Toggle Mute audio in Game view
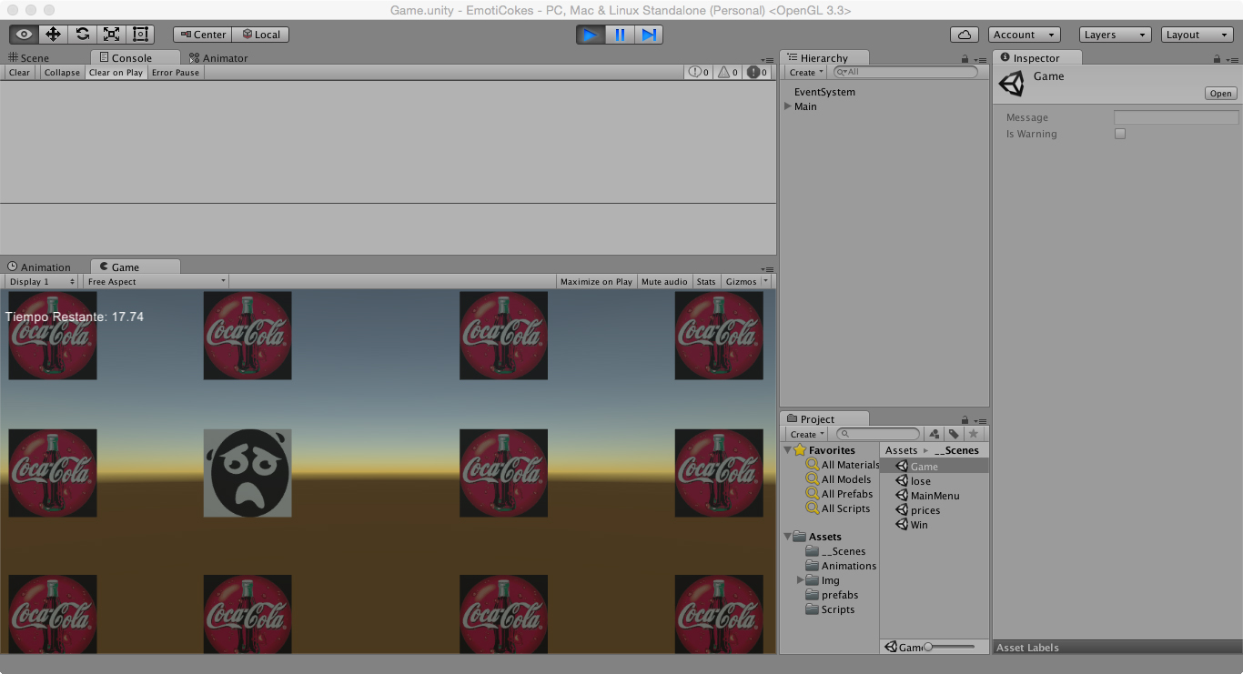The image size is (1243, 674). pos(664,282)
